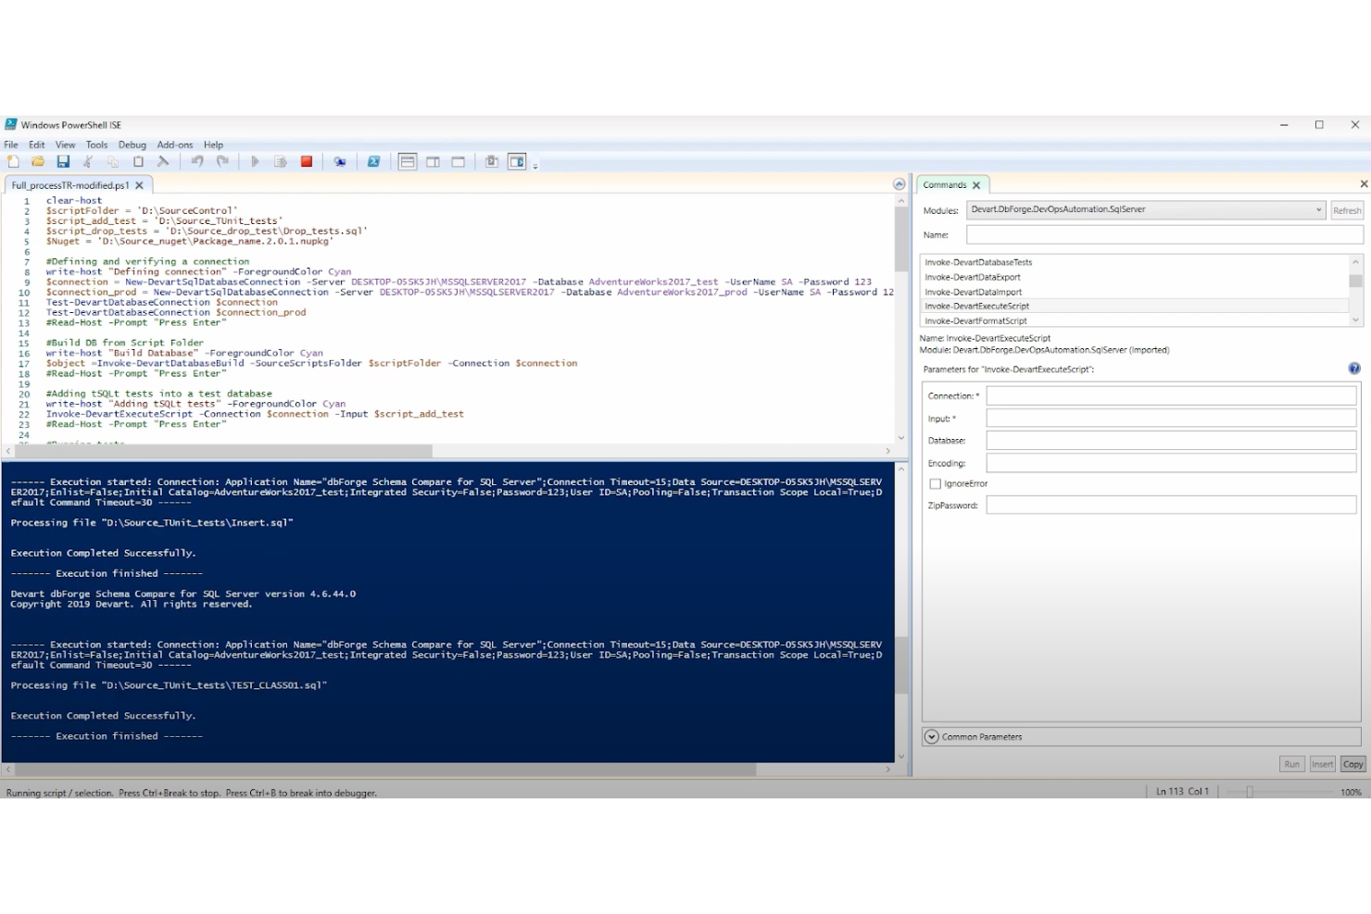Stop the running script operation
The width and height of the screenshot is (1371, 914).
(x=306, y=161)
